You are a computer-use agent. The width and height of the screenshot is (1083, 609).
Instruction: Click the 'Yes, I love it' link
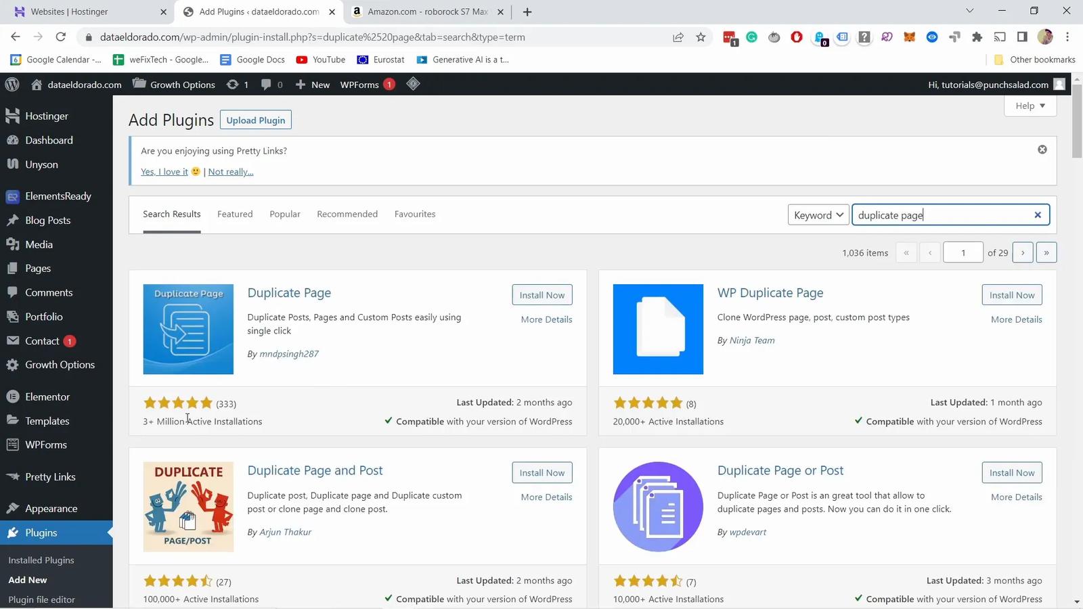pos(164,172)
